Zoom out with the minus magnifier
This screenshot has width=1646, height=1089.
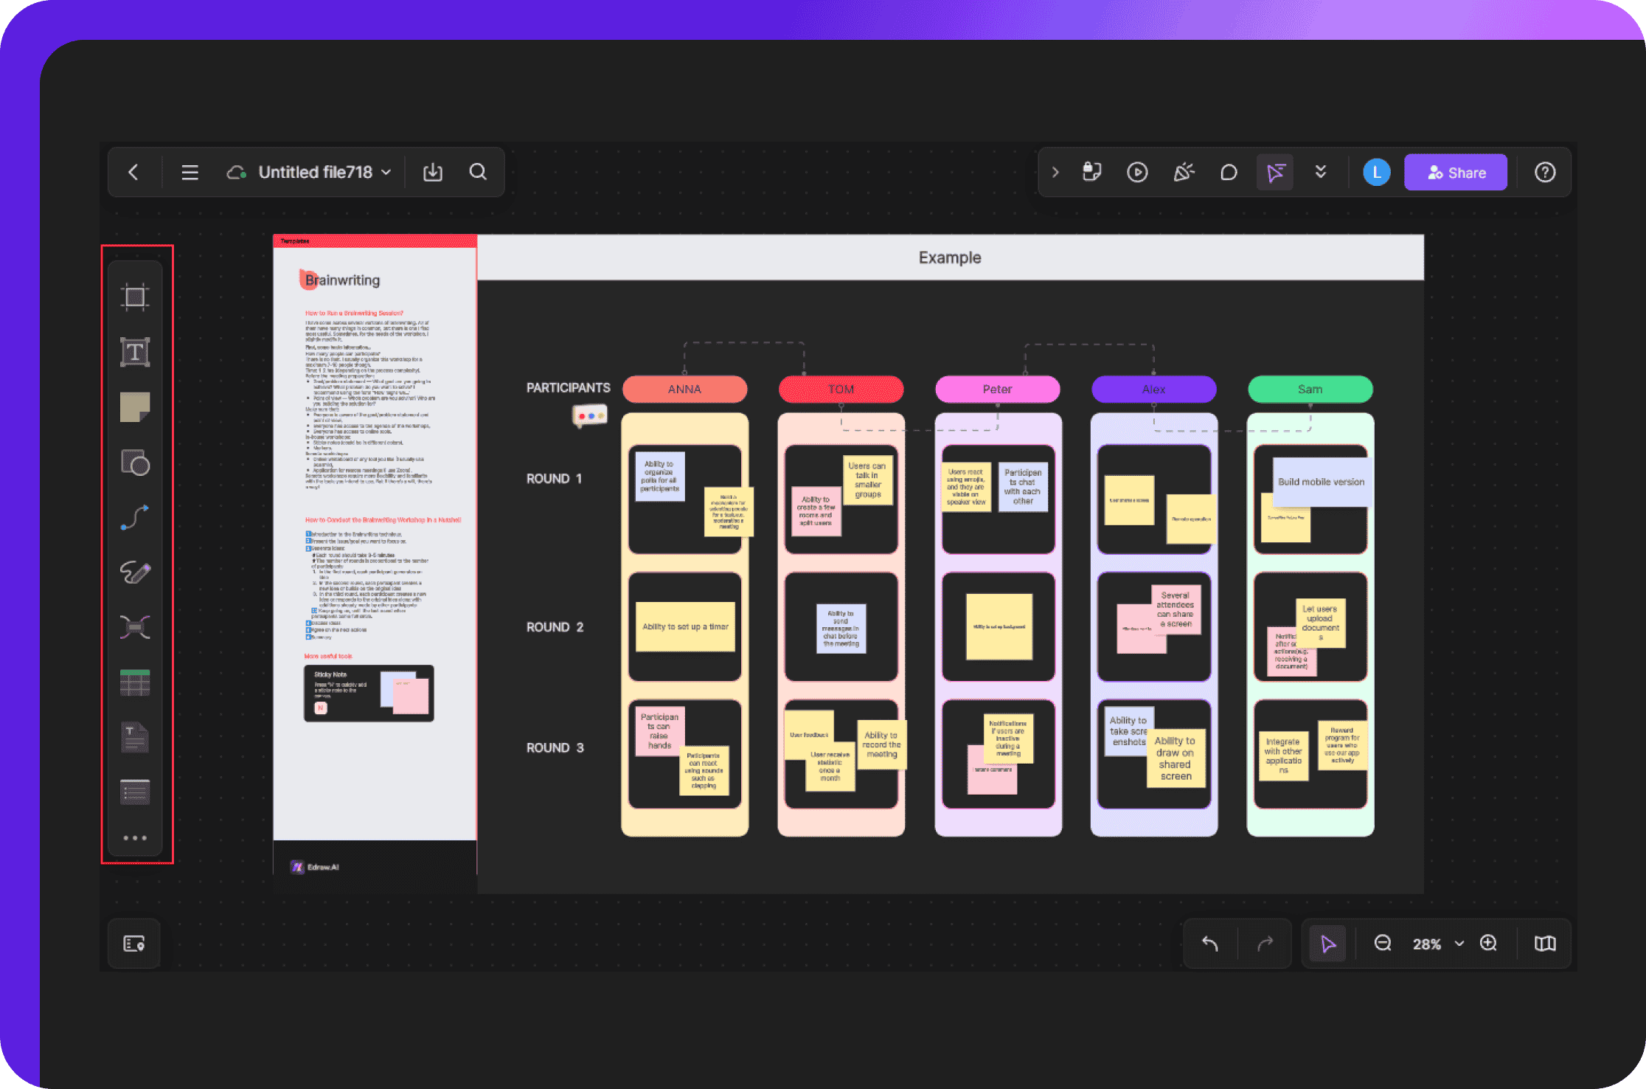pos(1383,943)
